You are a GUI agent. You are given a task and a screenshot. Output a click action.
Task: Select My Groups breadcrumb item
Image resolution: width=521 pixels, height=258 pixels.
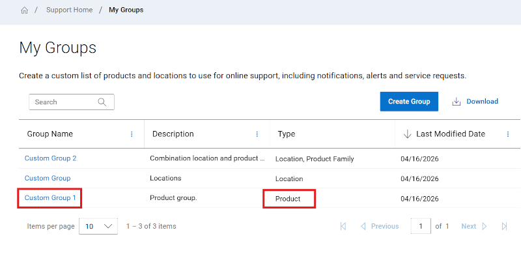[x=126, y=10]
